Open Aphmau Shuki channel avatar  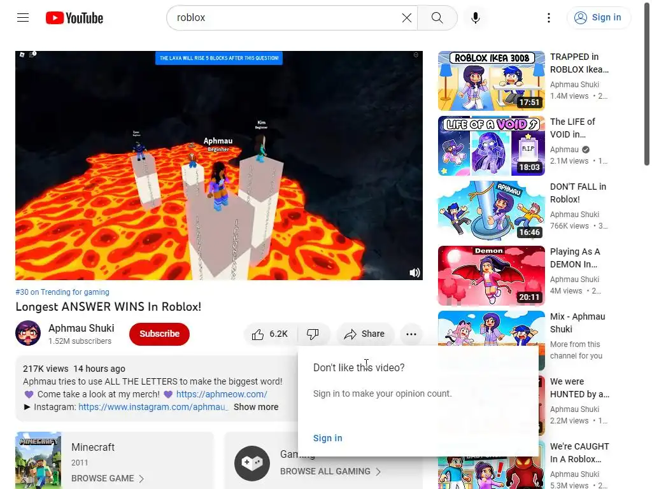pyautogui.click(x=28, y=333)
